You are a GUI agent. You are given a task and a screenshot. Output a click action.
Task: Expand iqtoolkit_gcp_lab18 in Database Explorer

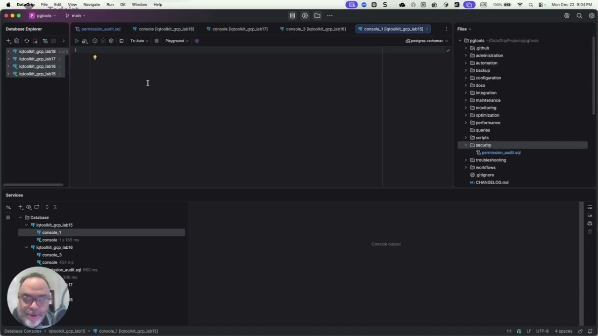8,51
